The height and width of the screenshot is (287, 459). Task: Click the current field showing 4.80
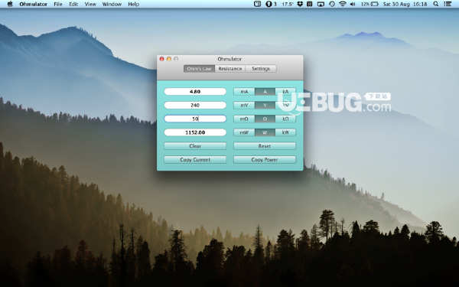[x=195, y=91]
